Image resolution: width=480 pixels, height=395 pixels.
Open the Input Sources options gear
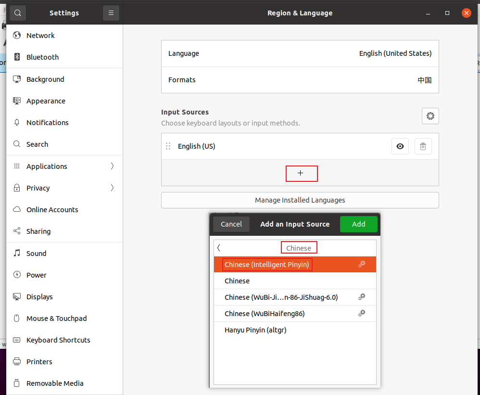(x=430, y=116)
